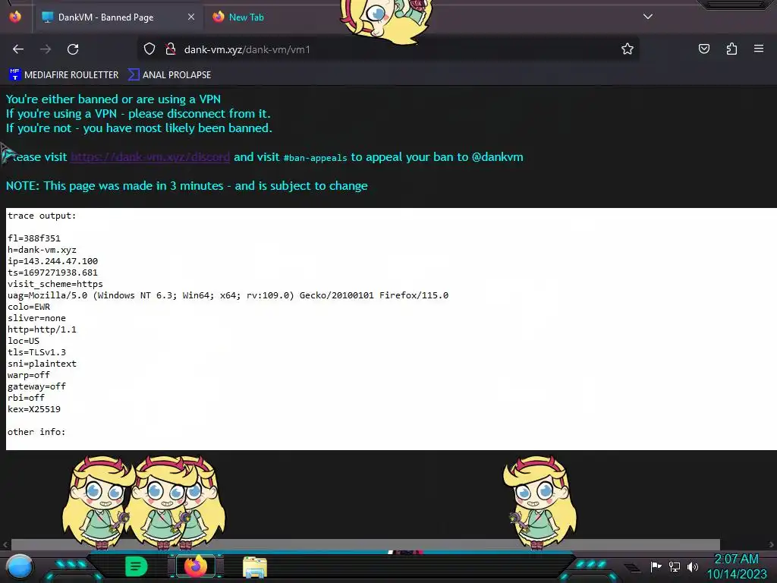
Task: Open the network tray icon
Action: 675,566
